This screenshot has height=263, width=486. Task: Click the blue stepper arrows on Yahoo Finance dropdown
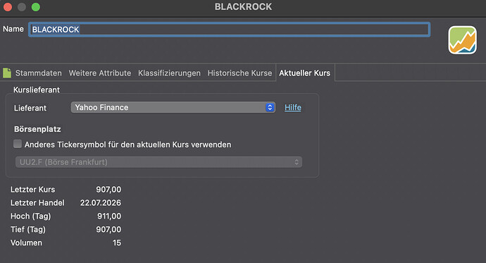click(x=270, y=107)
